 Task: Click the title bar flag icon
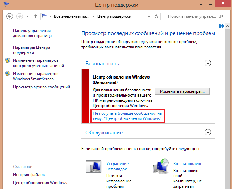pos(6,4)
